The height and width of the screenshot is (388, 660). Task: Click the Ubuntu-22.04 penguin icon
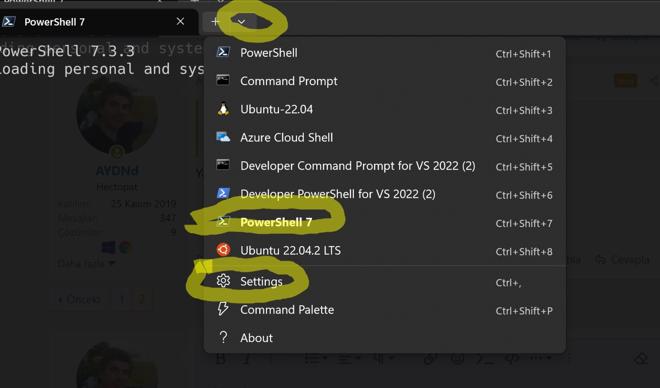tap(223, 108)
